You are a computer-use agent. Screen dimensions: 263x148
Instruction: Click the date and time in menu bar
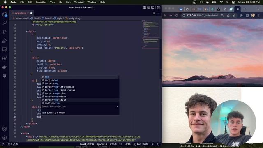pyautogui.click(x=249, y=2)
